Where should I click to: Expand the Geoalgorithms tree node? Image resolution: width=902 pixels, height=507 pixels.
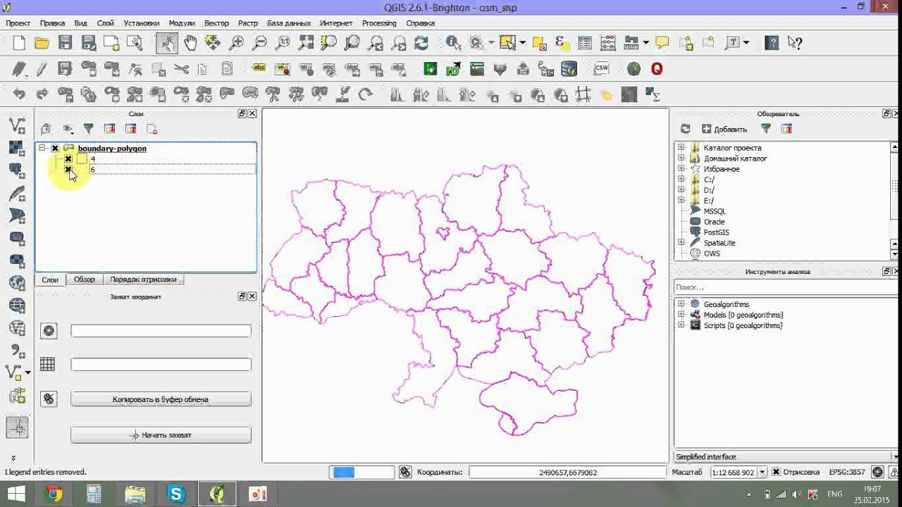coord(681,304)
